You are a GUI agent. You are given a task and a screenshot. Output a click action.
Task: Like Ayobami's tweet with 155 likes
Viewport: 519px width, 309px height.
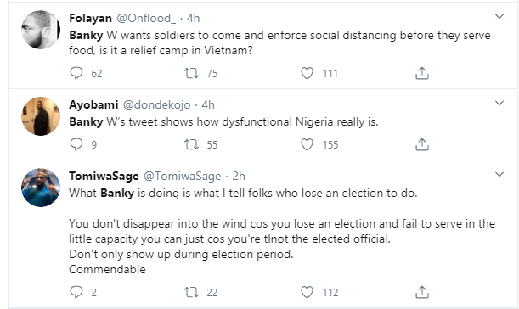tap(307, 144)
